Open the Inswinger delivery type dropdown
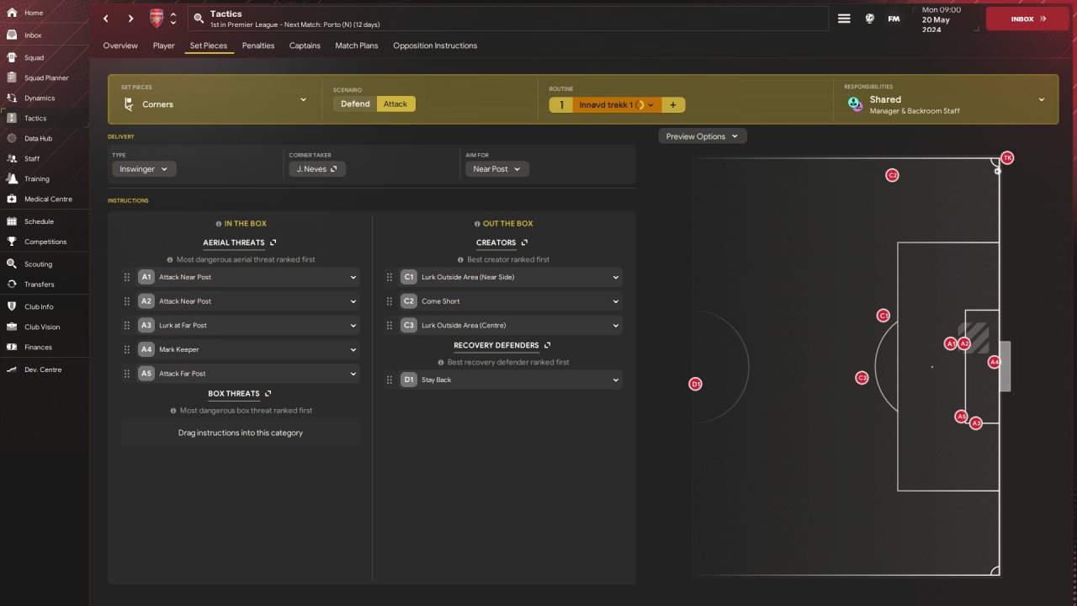 click(144, 169)
